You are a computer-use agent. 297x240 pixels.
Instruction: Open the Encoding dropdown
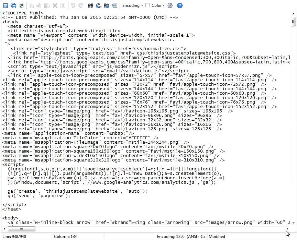pos(133,5)
